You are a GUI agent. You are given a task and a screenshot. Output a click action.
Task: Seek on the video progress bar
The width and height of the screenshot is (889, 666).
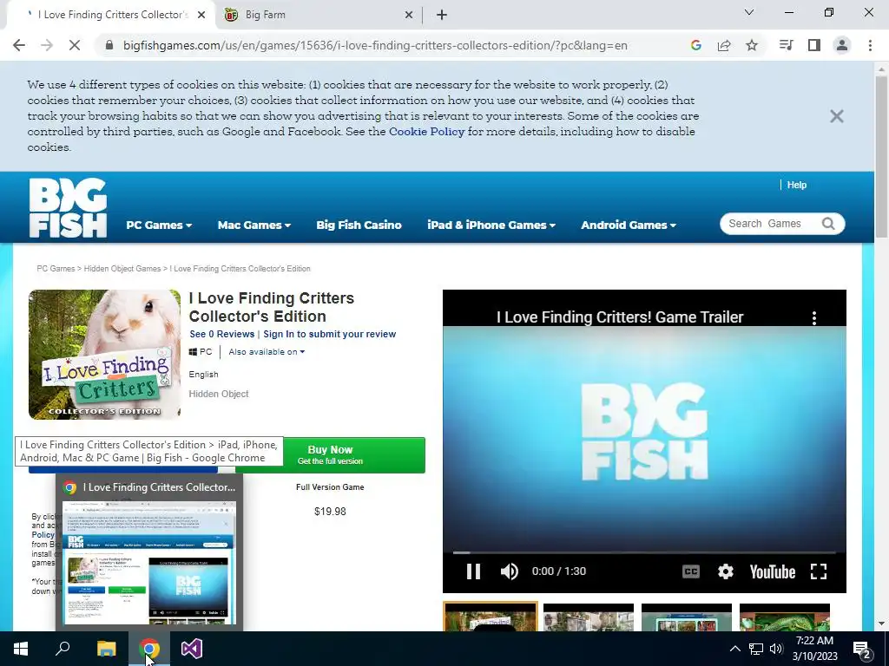(644, 552)
